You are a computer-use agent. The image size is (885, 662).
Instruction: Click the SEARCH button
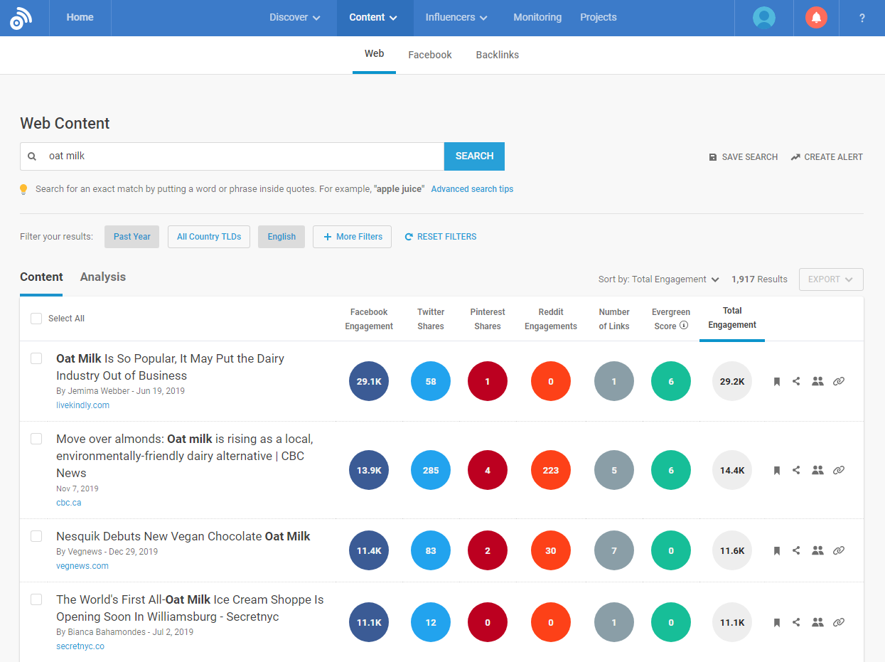tap(474, 156)
